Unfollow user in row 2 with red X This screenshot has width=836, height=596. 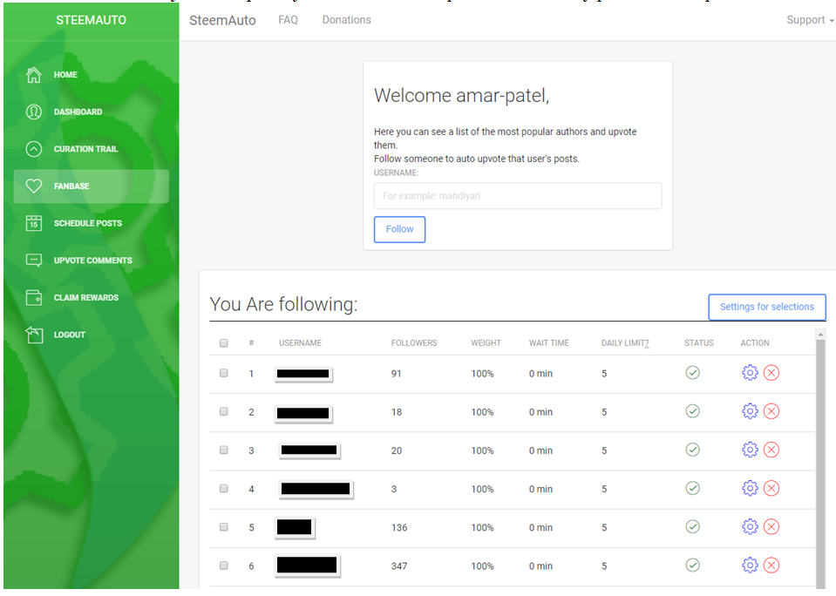[x=771, y=411]
